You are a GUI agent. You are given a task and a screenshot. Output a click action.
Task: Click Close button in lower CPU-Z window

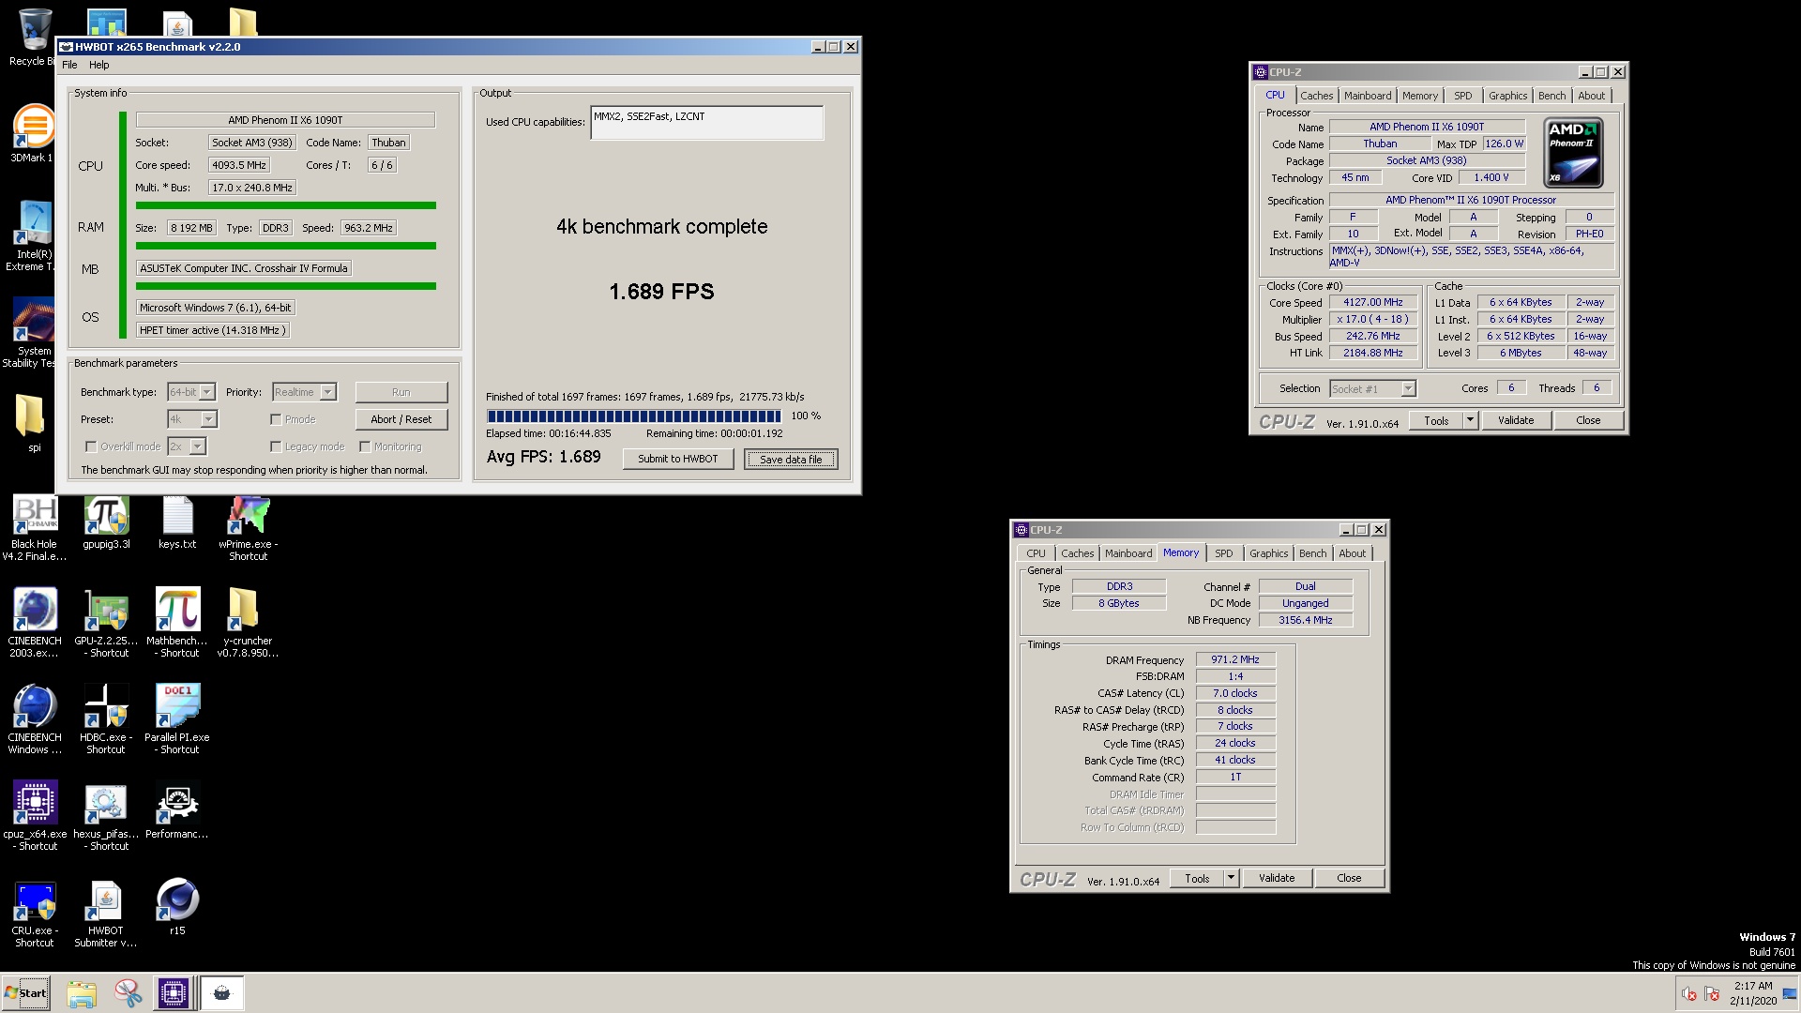pos(1349,878)
